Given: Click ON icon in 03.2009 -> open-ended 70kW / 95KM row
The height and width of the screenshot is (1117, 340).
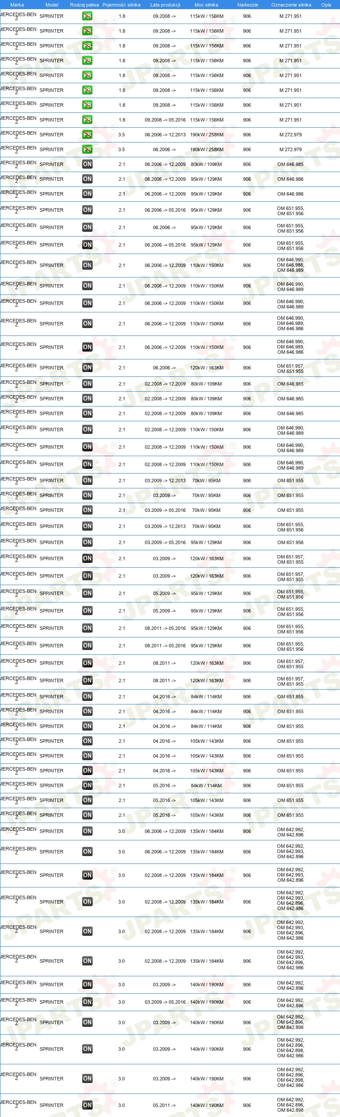Looking at the screenshot, I should [x=87, y=495].
